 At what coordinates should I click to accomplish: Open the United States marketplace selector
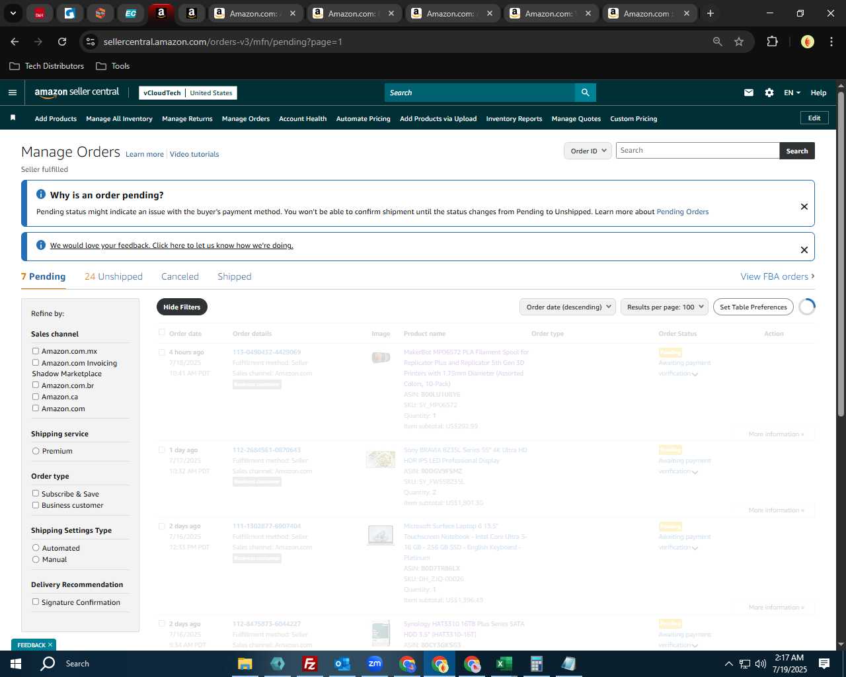tap(211, 93)
